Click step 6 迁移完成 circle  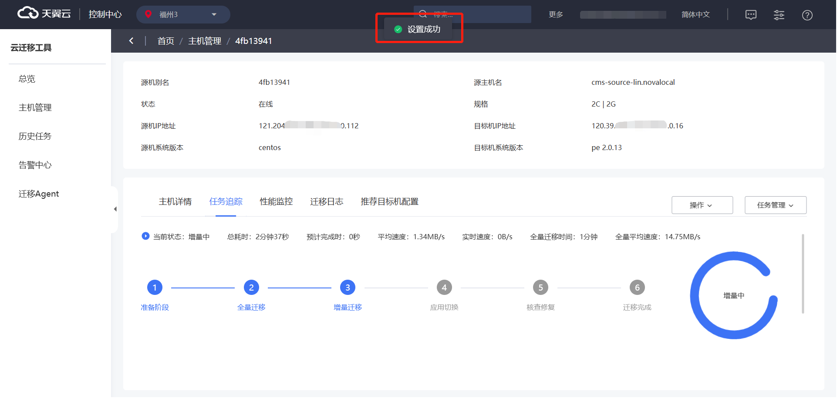click(x=637, y=288)
